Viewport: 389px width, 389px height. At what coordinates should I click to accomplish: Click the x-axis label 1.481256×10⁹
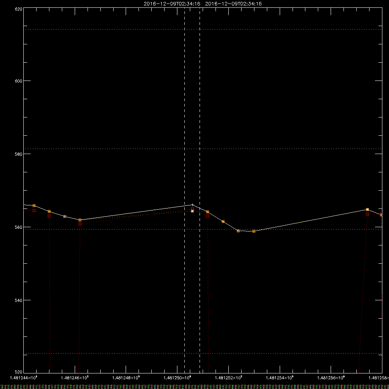[x=331, y=378]
